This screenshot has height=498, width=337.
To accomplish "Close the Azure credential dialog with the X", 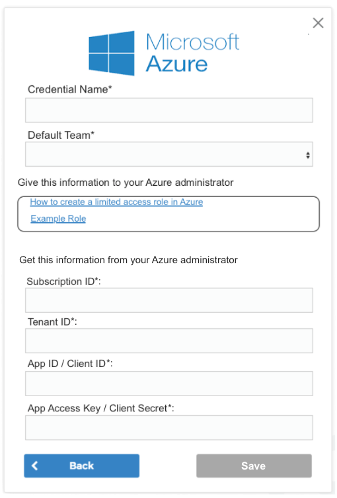I will [x=318, y=23].
